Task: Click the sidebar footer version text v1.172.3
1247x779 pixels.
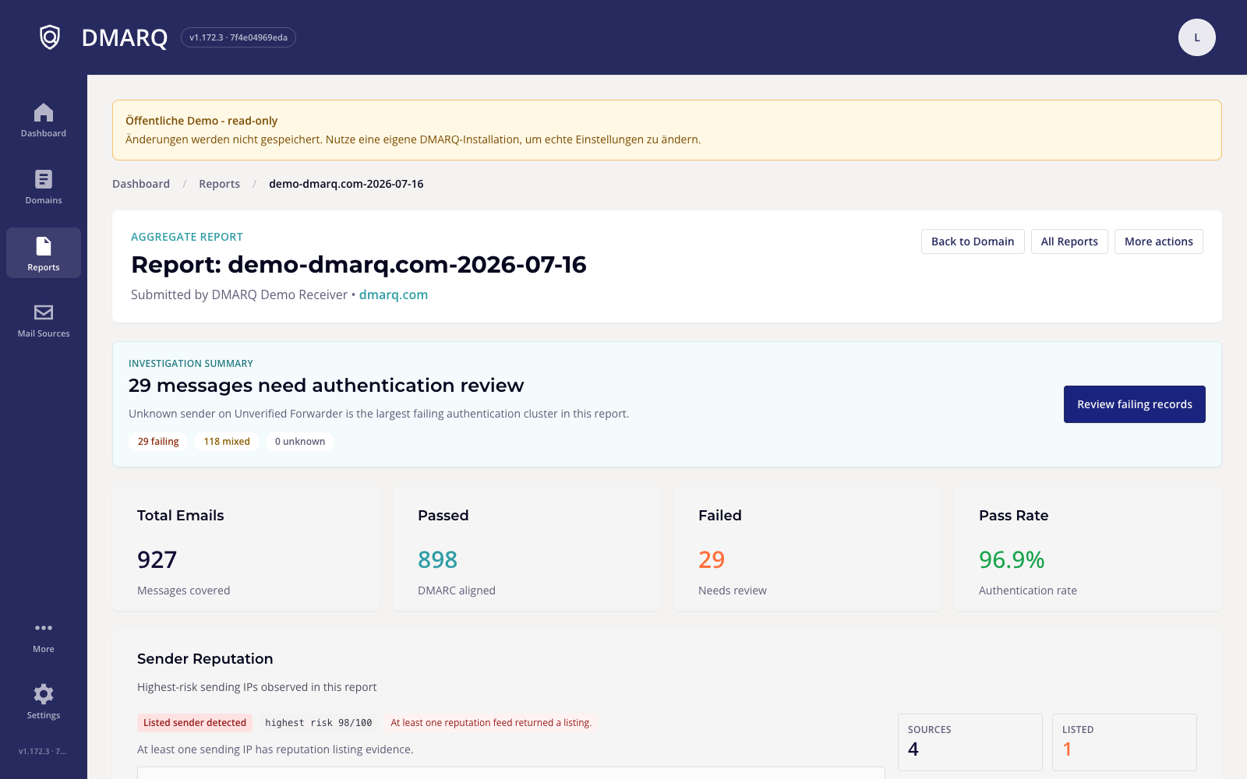Action: pos(43,752)
